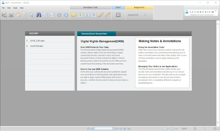Click the next view right arrow
This screenshot has height=137, width=220.
click(129, 129)
